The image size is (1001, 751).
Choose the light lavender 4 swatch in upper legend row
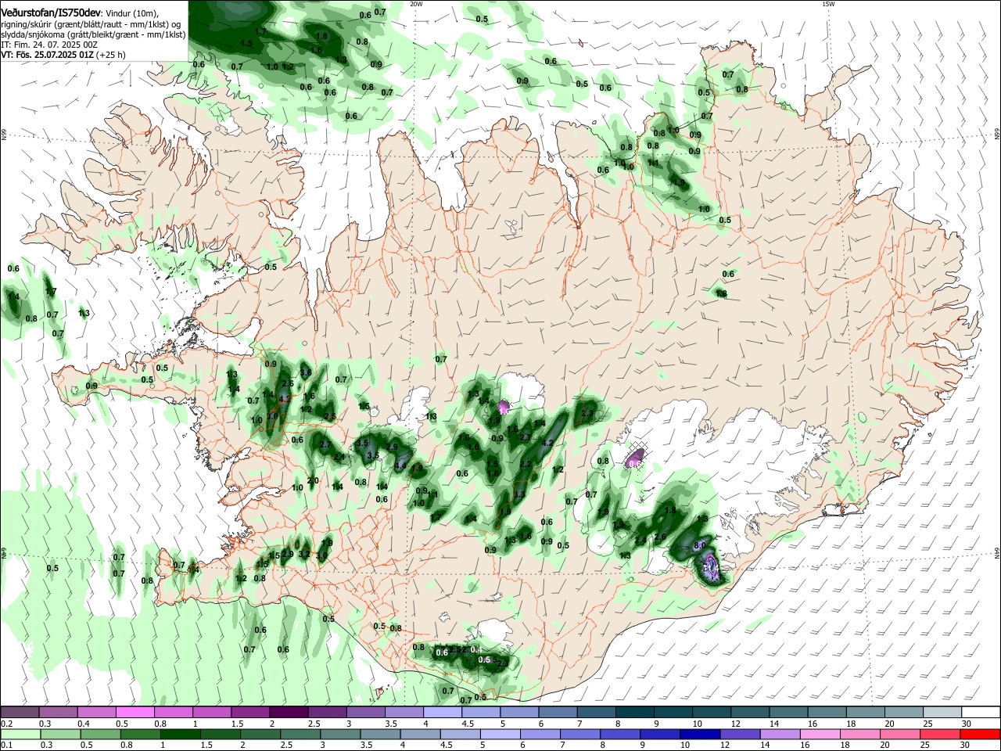tap(442, 712)
